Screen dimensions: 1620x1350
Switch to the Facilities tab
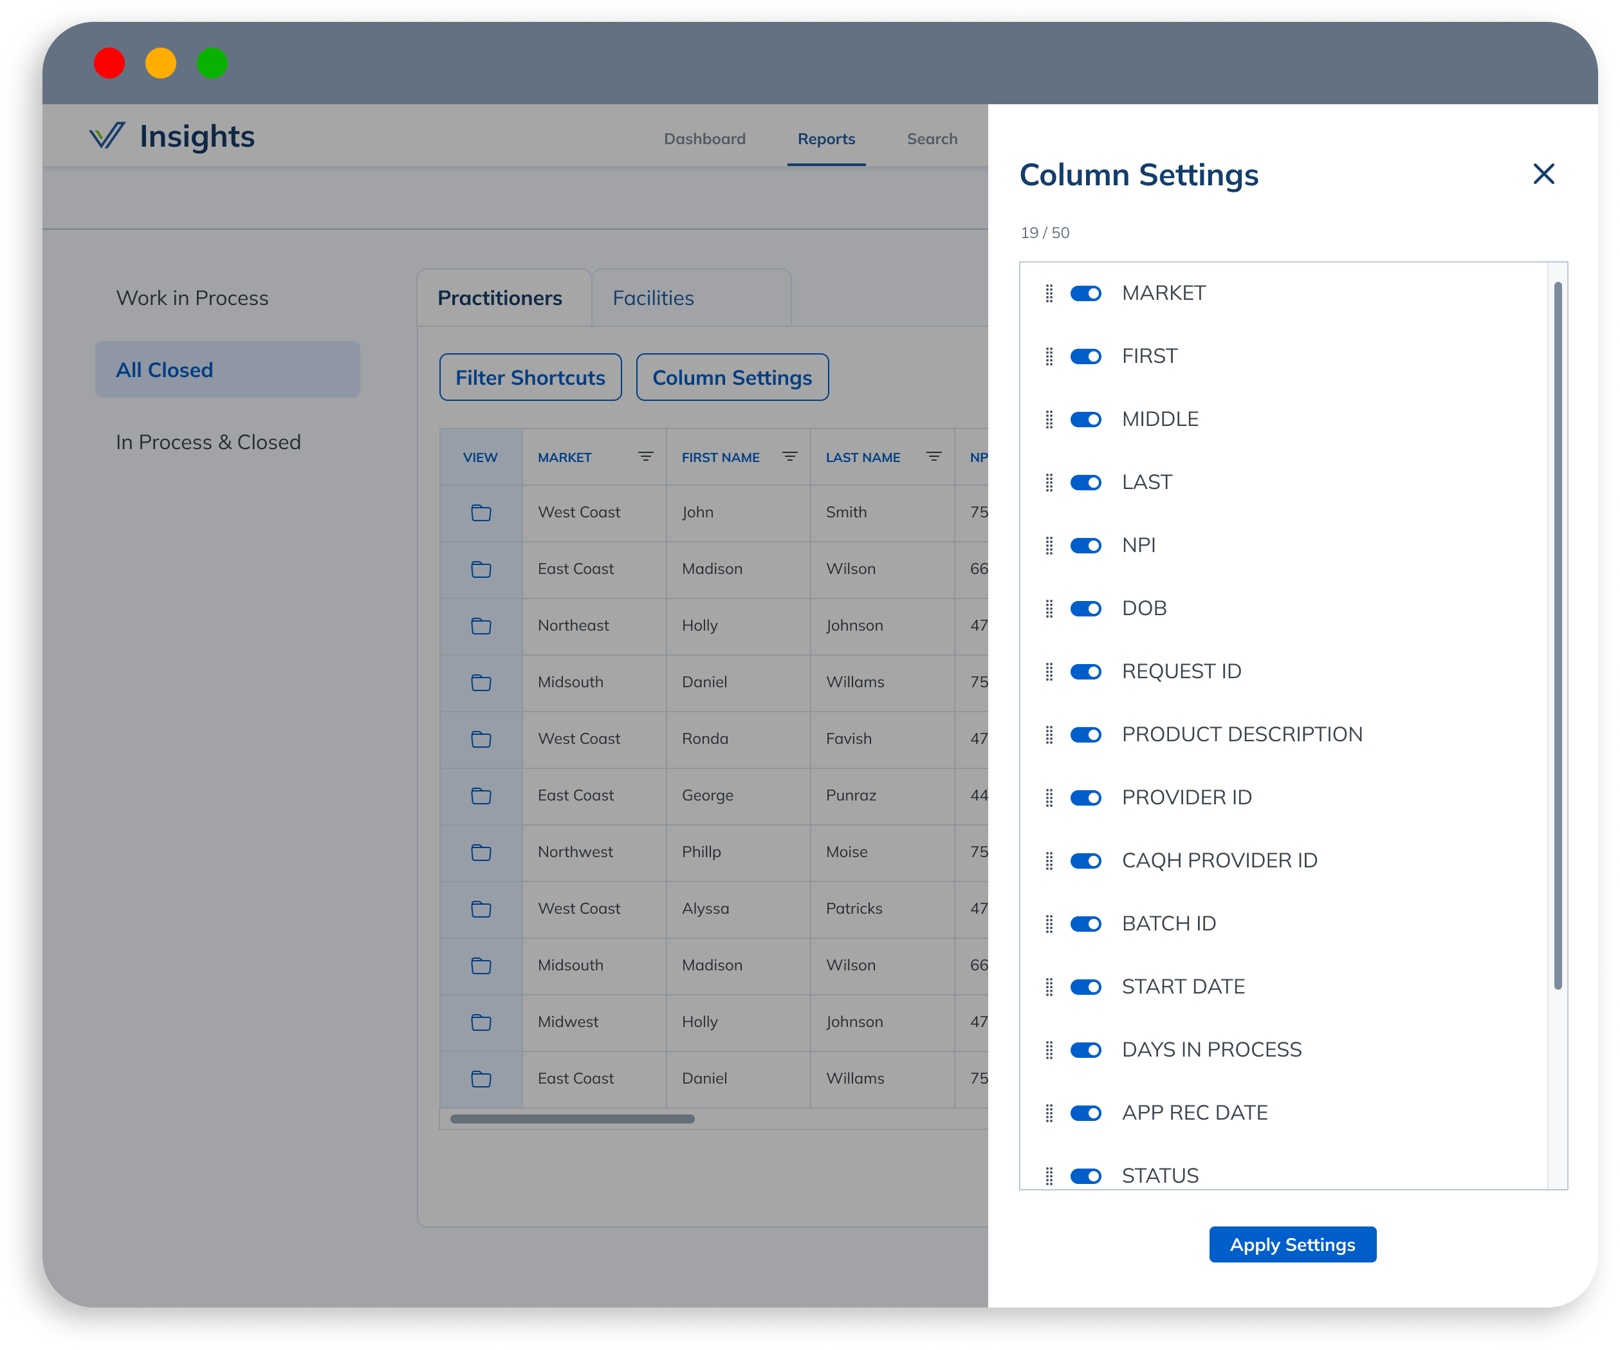(652, 298)
